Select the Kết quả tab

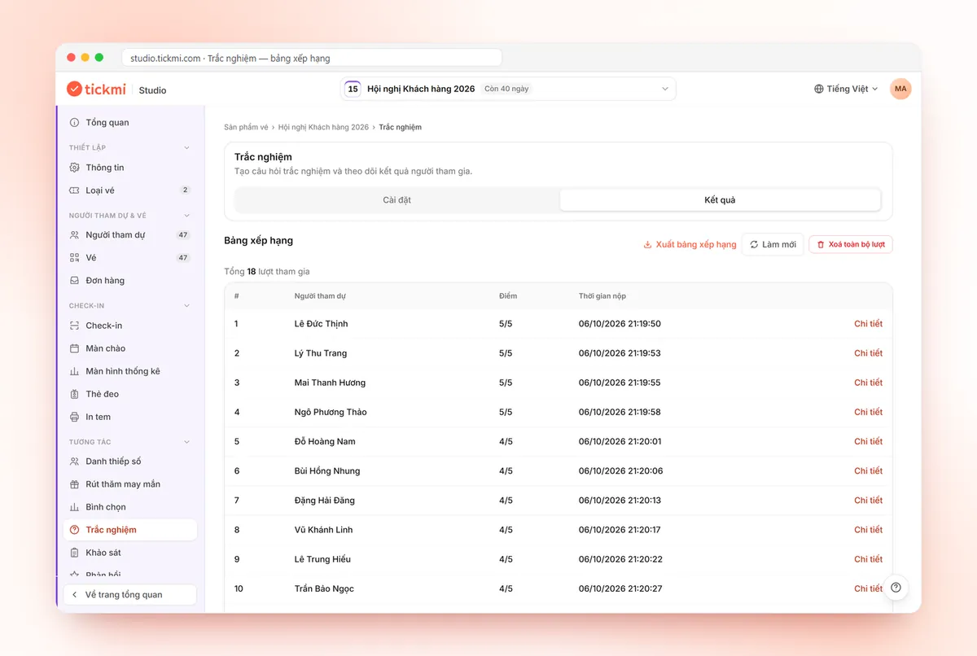click(x=720, y=200)
